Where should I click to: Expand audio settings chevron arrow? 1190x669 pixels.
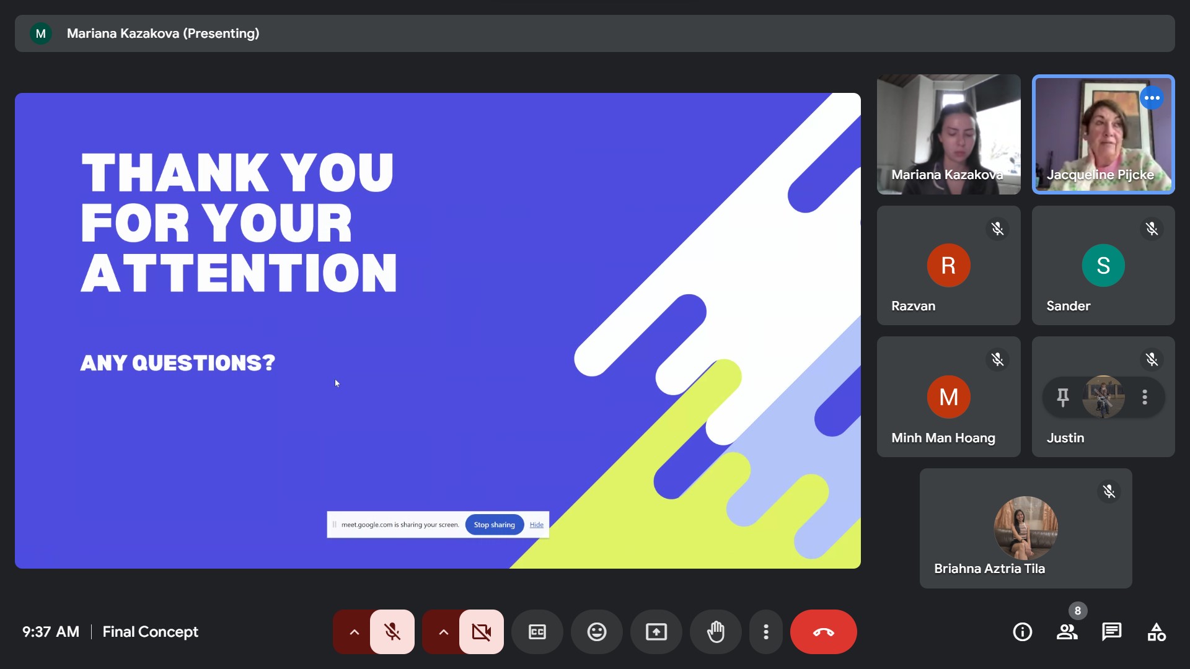click(354, 632)
